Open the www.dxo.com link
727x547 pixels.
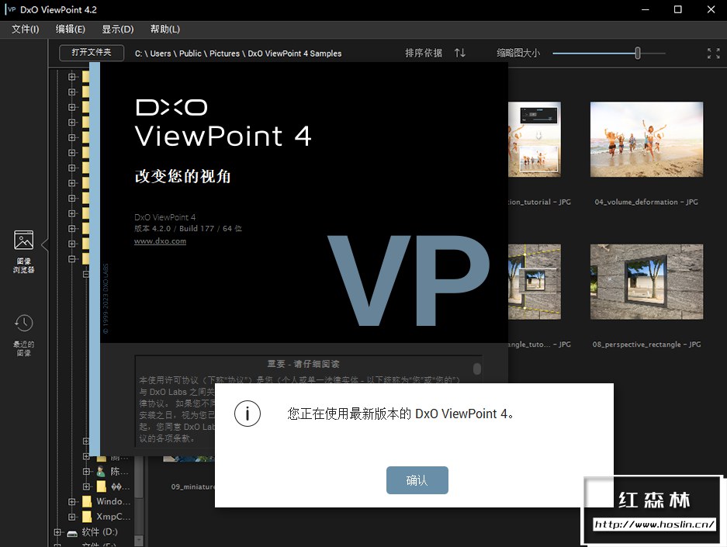pyautogui.click(x=160, y=241)
